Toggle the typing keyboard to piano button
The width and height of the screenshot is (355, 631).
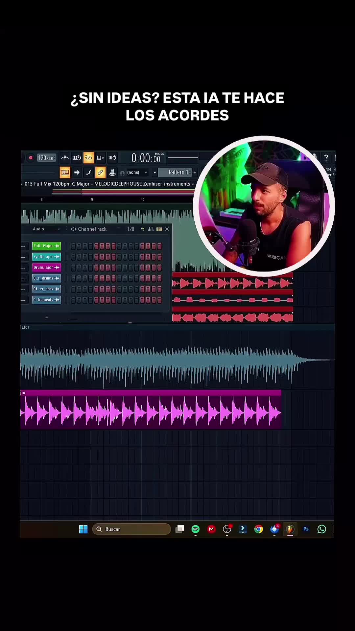(x=65, y=172)
